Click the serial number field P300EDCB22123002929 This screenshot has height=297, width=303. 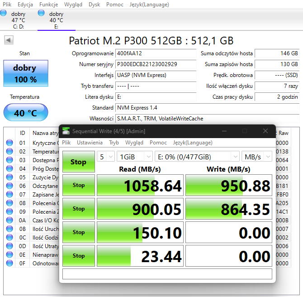click(x=156, y=64)
